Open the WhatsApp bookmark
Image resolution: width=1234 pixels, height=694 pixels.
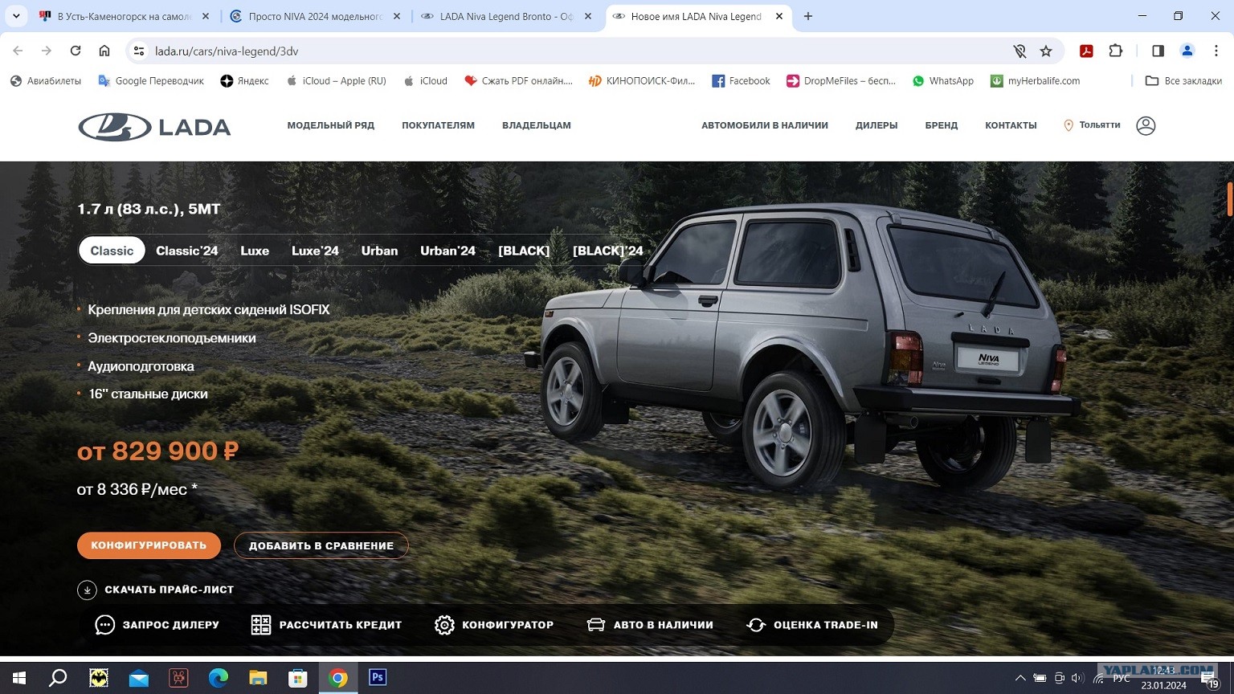pos(943,81)
